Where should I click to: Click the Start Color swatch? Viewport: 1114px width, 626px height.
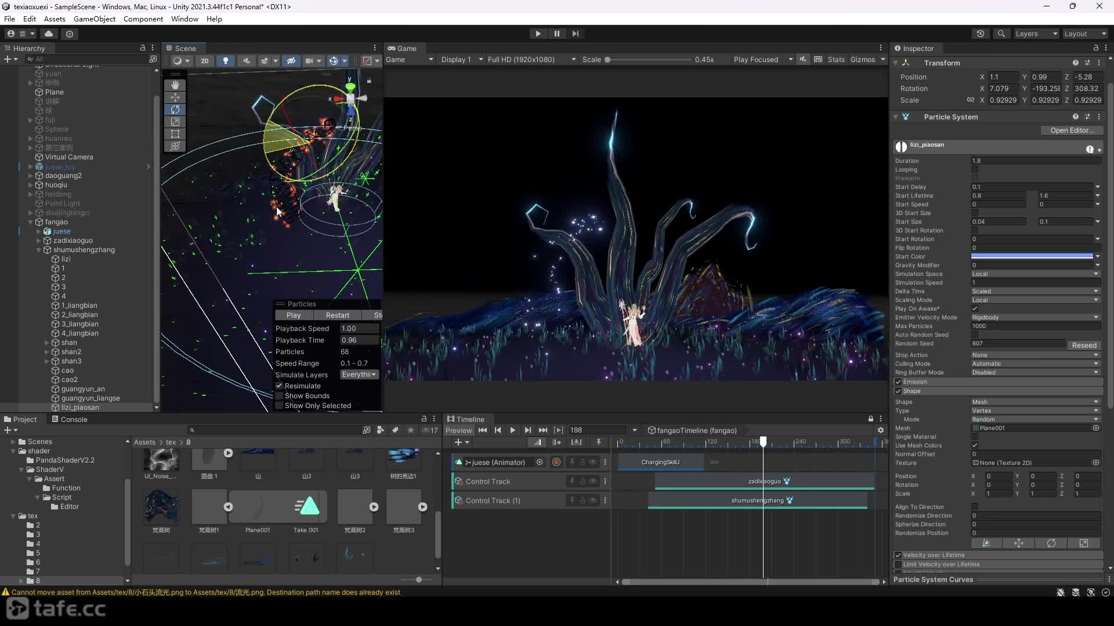click(1032, 256)
